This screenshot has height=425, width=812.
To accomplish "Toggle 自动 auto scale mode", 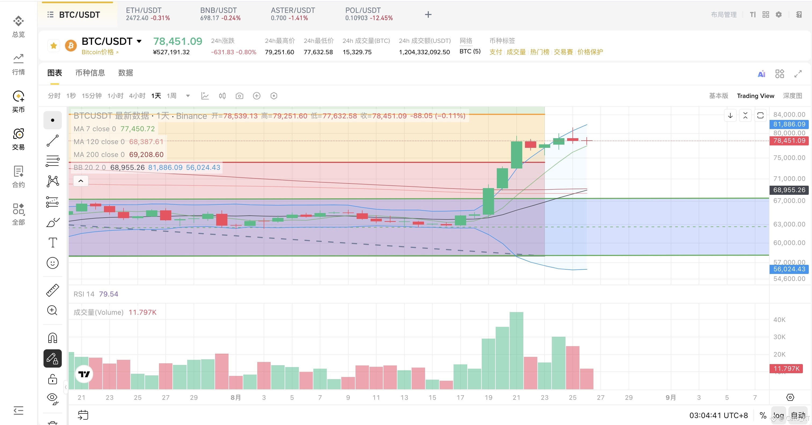I will coord(798,416).
